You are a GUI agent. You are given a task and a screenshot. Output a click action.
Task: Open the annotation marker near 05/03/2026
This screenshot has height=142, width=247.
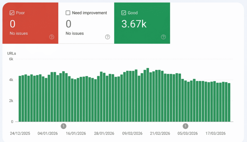(x=186, y=126)
